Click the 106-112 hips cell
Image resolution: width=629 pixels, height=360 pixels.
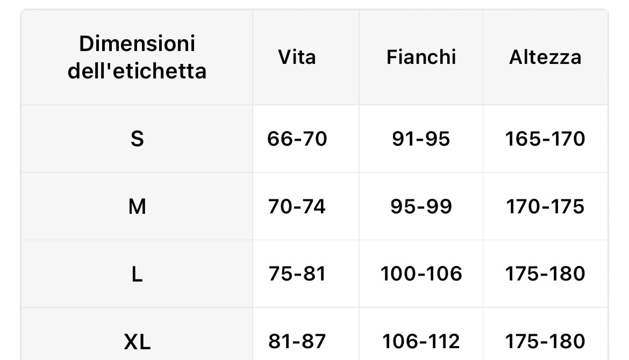pos(421,342)
